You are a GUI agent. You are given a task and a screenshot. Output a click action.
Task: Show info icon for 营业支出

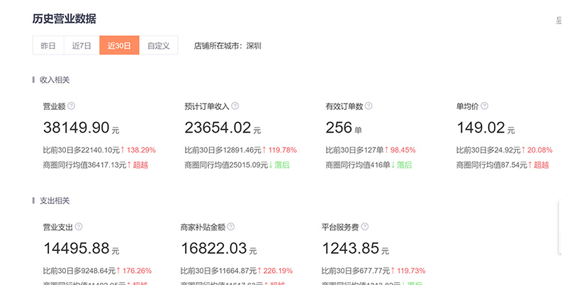[79, 227]
